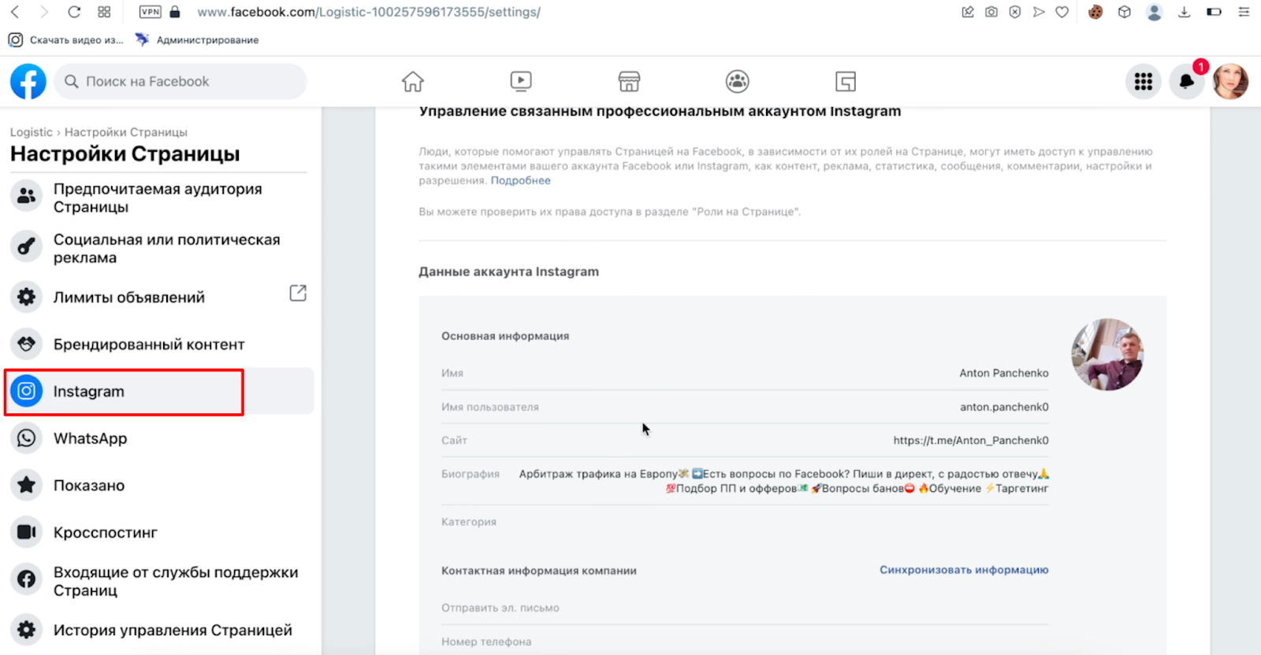Click the browser forward arrow
The image size is (1261, 655).
(44, 12)
